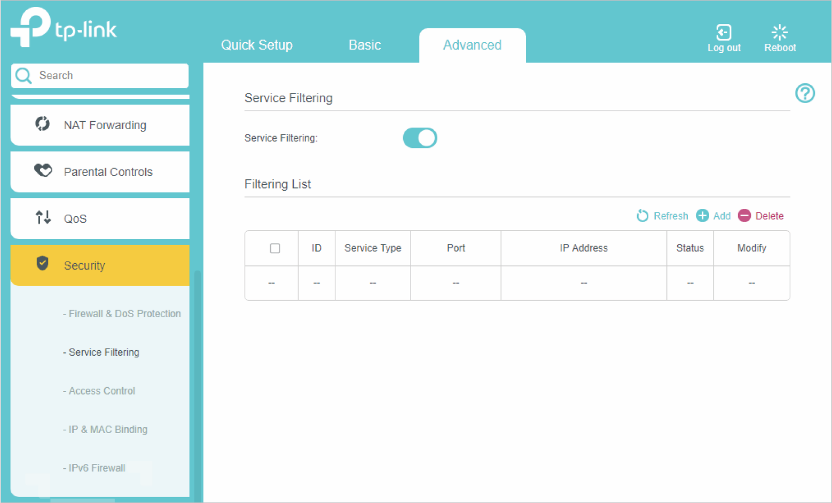This screenshot has width=832, height=503.
Task: Click the tp-link logo
Action: pyautogui.click(x=64, y=28)
